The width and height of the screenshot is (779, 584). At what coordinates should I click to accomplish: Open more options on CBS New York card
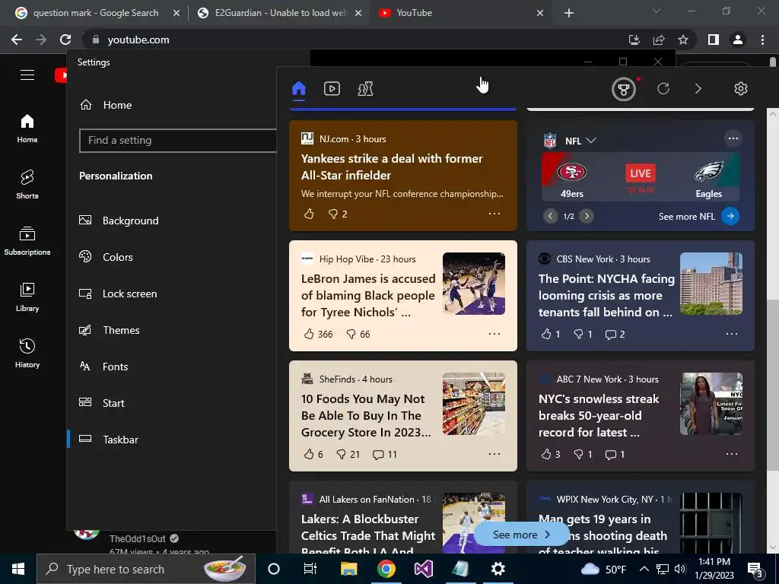point(732,334)
